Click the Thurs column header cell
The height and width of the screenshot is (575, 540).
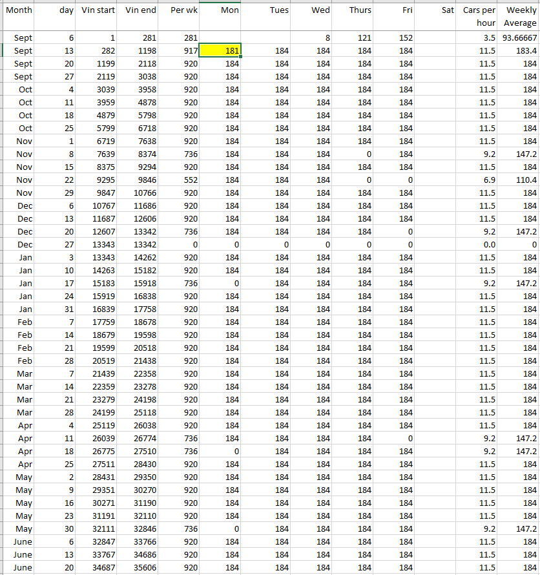point(352,16)
